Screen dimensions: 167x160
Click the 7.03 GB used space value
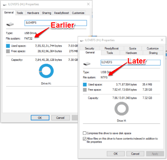pyautogui.click(x=73, y=46)
